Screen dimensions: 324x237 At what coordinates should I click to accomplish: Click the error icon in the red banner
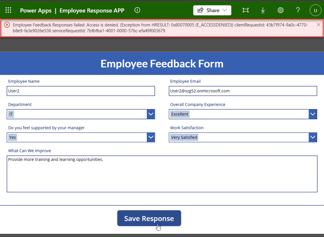pyautogui.click(x=7, y=24)
